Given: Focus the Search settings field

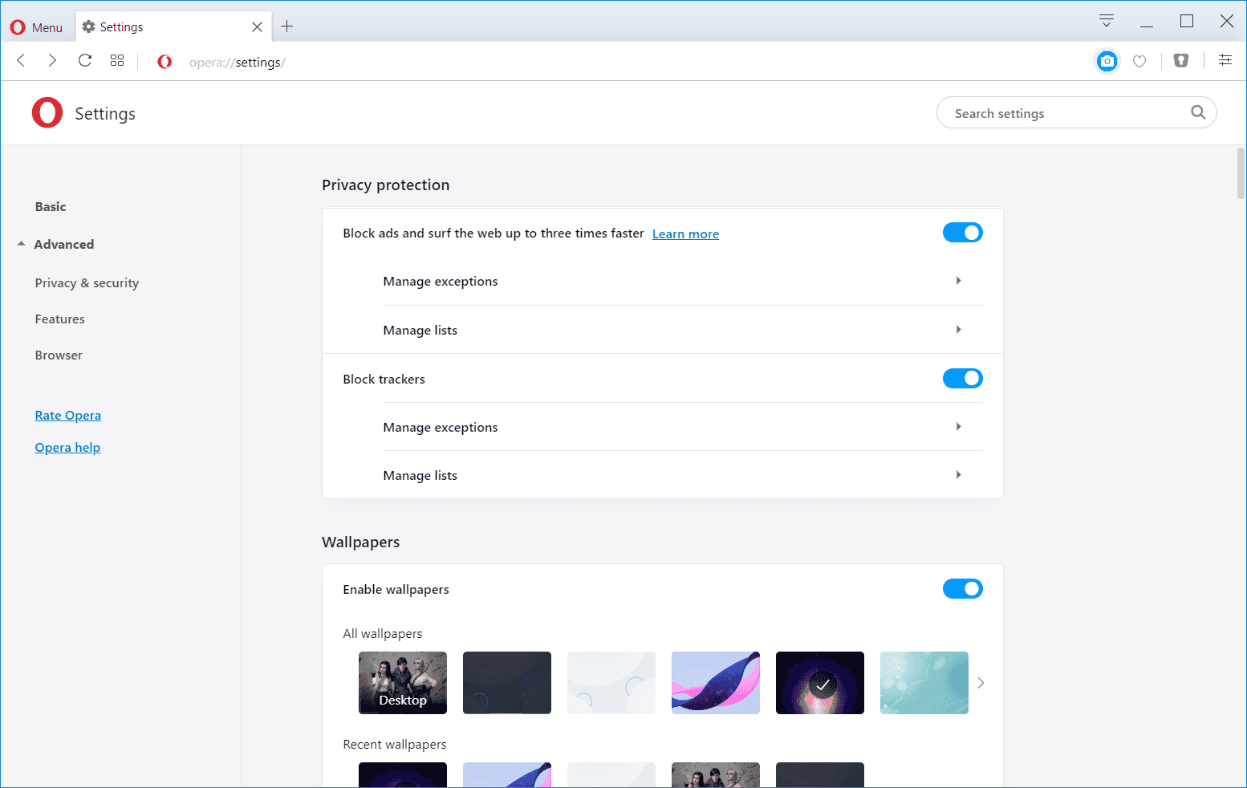Looking at the screenshot, I should click(x=1067, y=113).
